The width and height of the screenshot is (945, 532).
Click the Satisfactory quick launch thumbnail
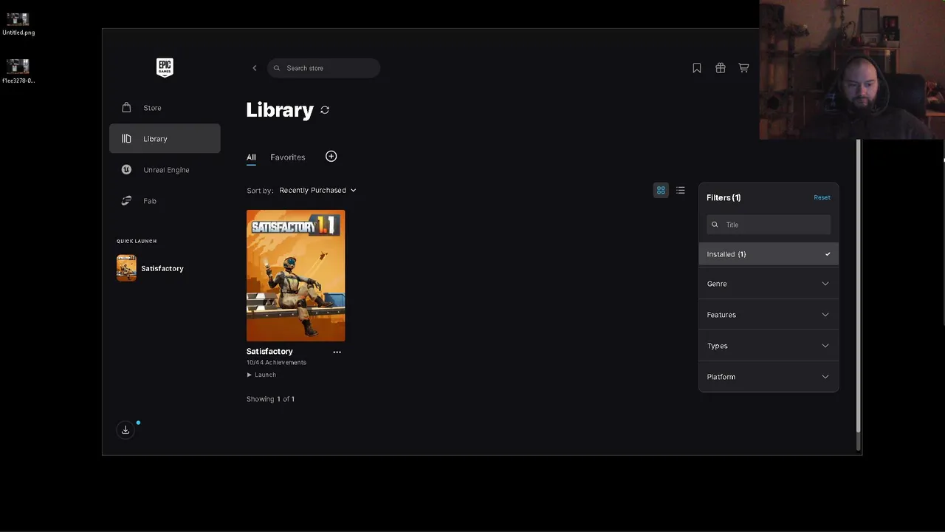(x=126, y=268)
